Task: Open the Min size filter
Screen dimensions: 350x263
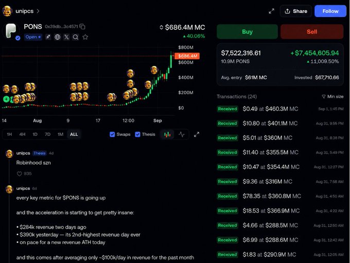Action: [x=332, y=96]
